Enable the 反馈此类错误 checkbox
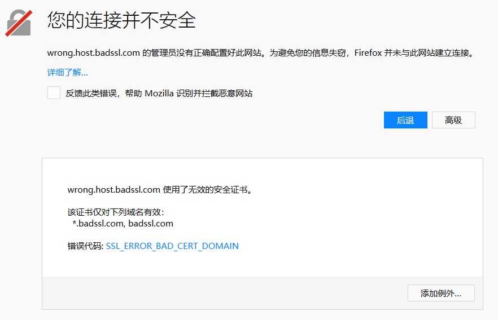 click(54, 93)
